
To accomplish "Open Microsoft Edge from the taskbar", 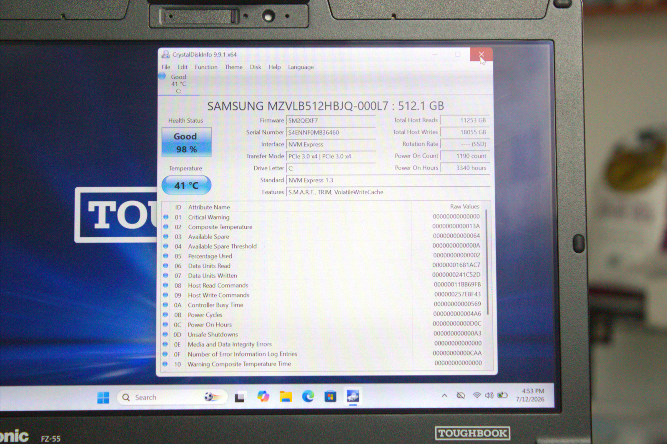I will (308, 396).
